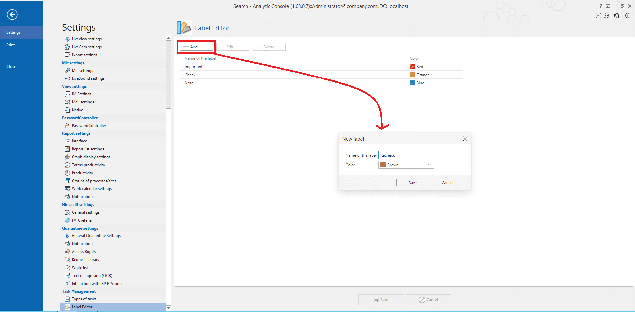The width and height of the screenshot is (635, 312).
Task: Open Notifications under Quarantine settings
Action: [83, 244]
